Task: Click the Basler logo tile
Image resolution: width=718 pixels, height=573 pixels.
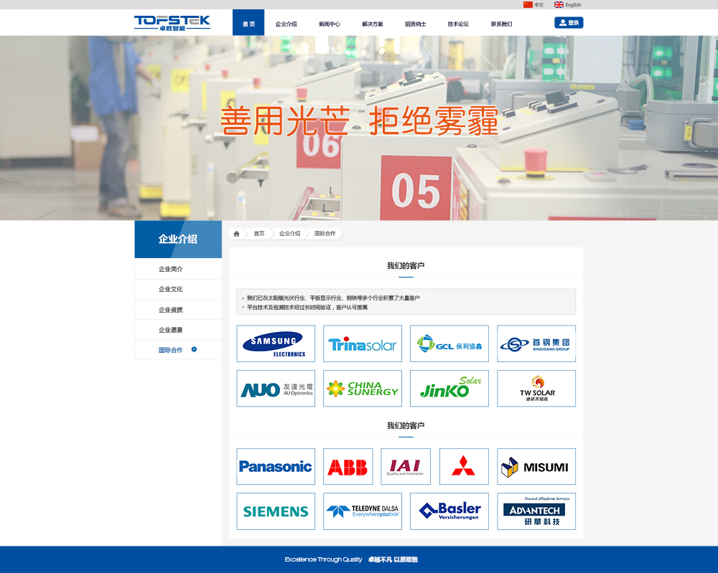Action: coord(449,511)
